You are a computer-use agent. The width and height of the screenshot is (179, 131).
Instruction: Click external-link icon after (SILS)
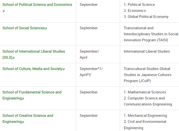pos(14,58)
